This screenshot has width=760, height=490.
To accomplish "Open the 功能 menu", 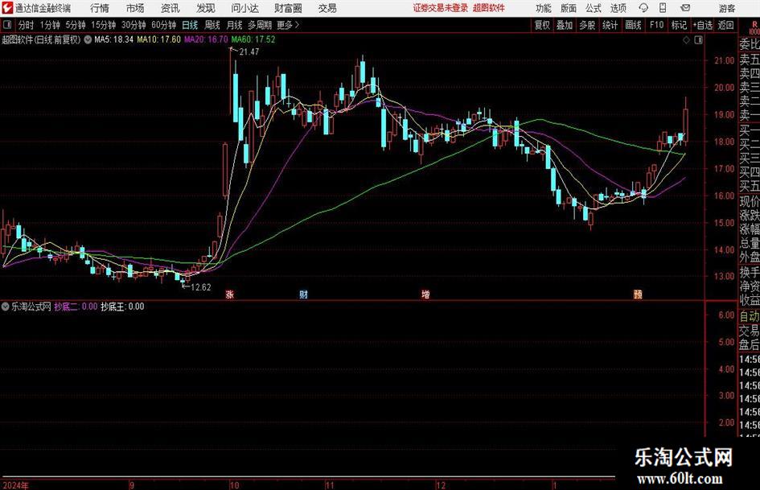I will click(x=544, y=8).
